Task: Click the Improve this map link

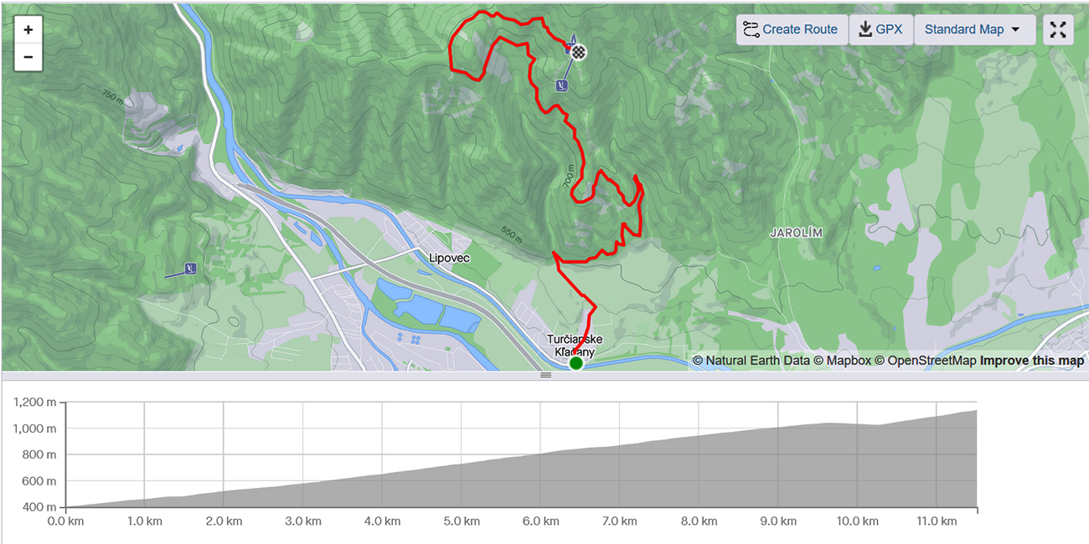Action: [x=1032, y=361]
